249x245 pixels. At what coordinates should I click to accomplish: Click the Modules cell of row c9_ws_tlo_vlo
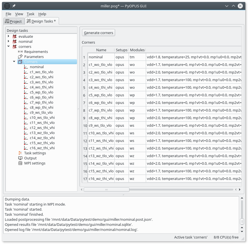137,125
